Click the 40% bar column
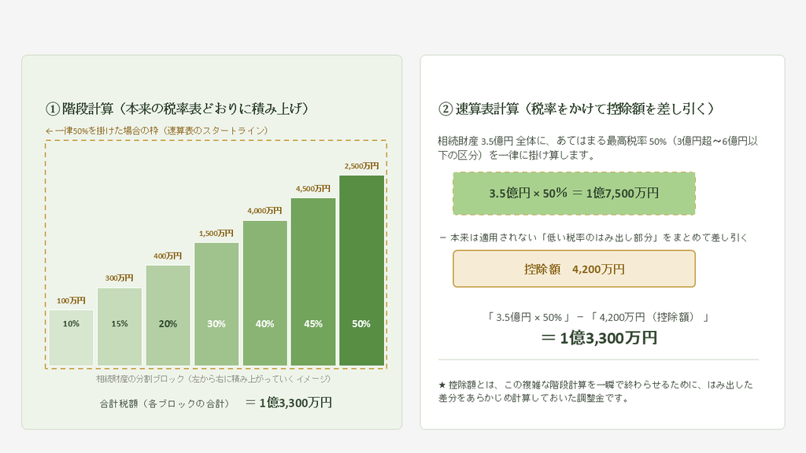Screen dimensions: 806x453 264,293
